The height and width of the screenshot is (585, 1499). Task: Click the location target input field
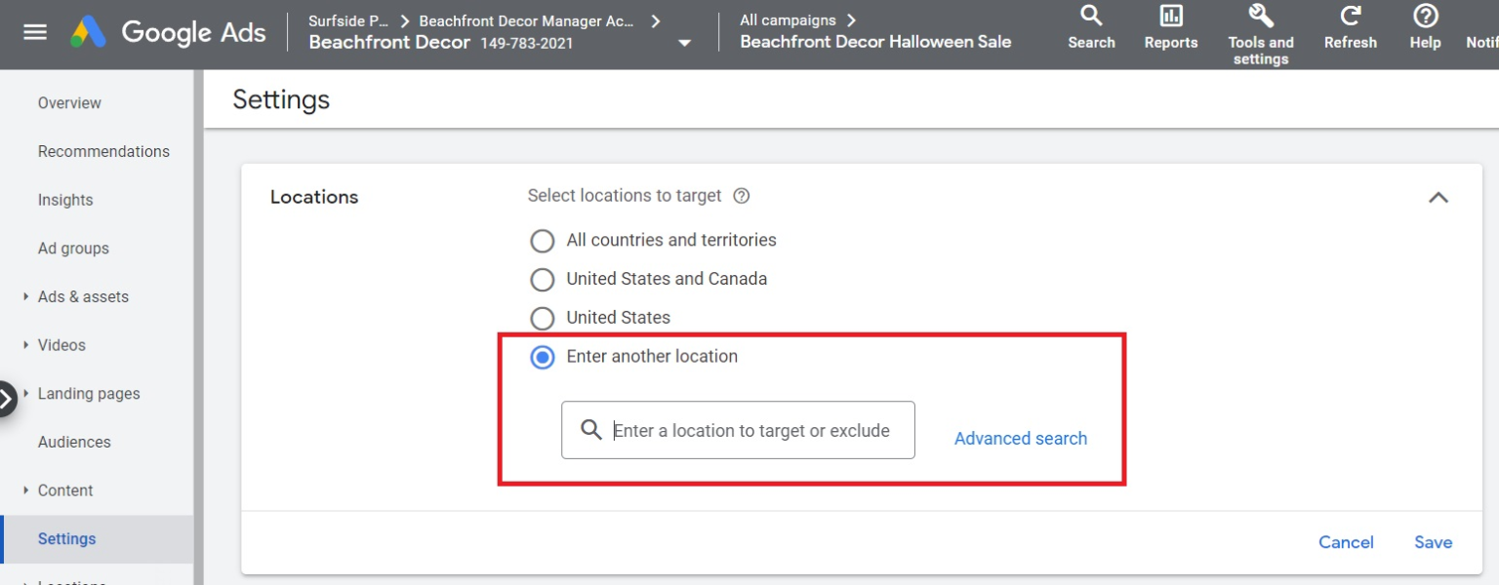751,430
